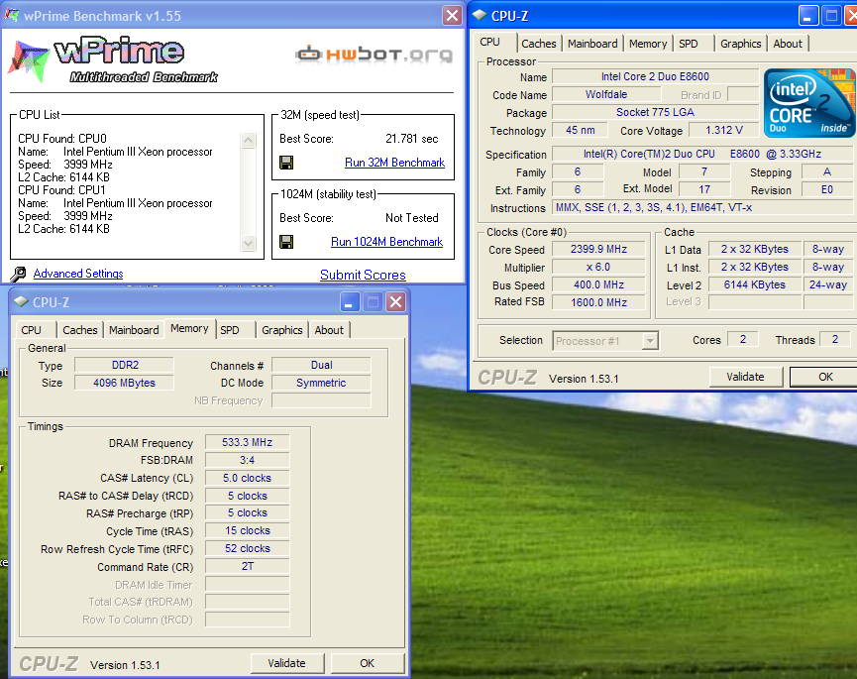Click the FSB:DRAM 3:4 value field
Image resolution: width=857 pixels, height=679 pixels.
coord(248,460)
